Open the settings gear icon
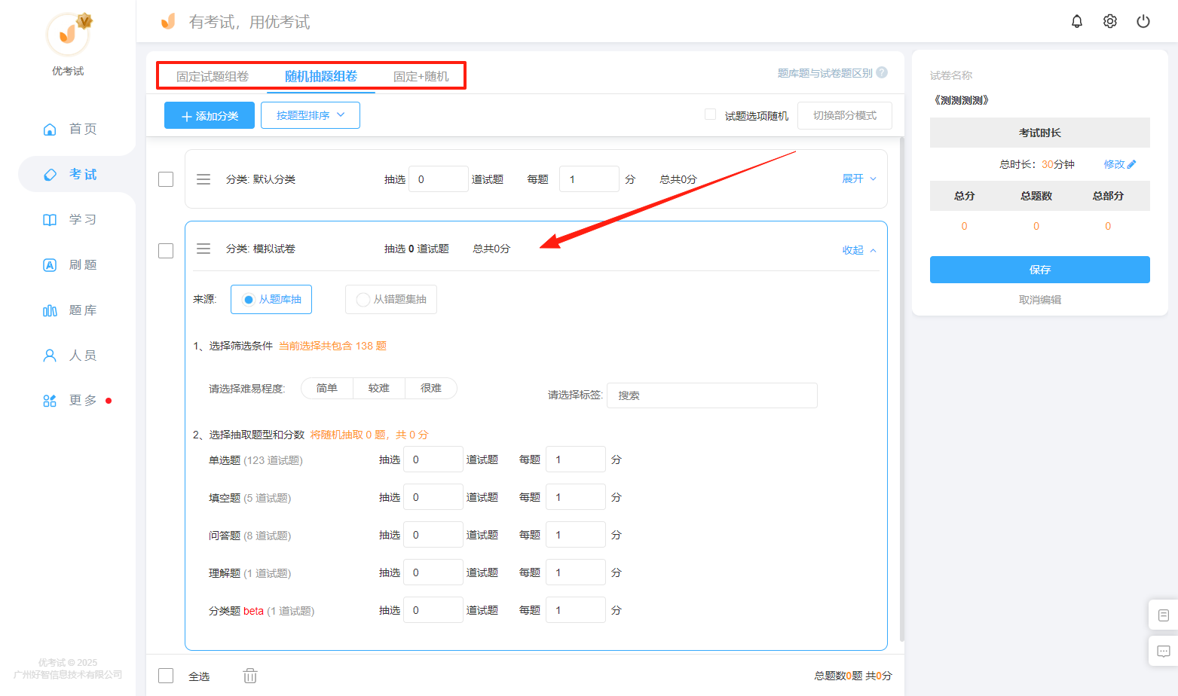This screenshot has height=696, width=1178. pos(1110,21)
